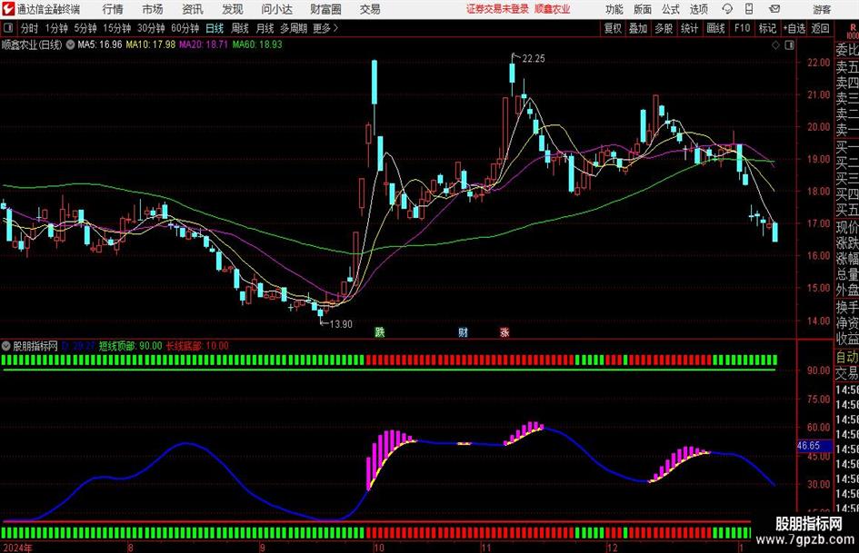Viewport: 859px width, 553px height.
Task: Click the 自动 label in right panel
Action: [x=847, y=357]
